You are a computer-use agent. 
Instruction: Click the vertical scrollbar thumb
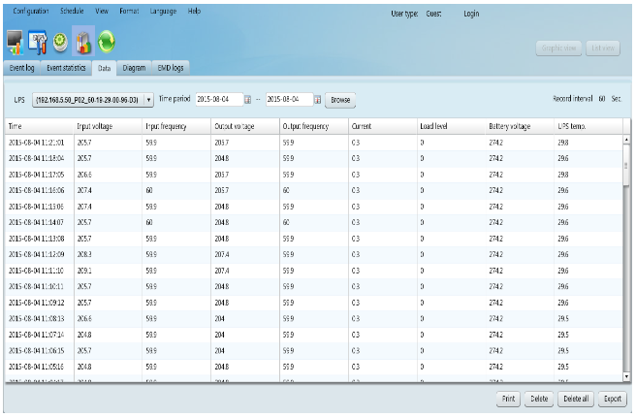[x=626, y=165]
